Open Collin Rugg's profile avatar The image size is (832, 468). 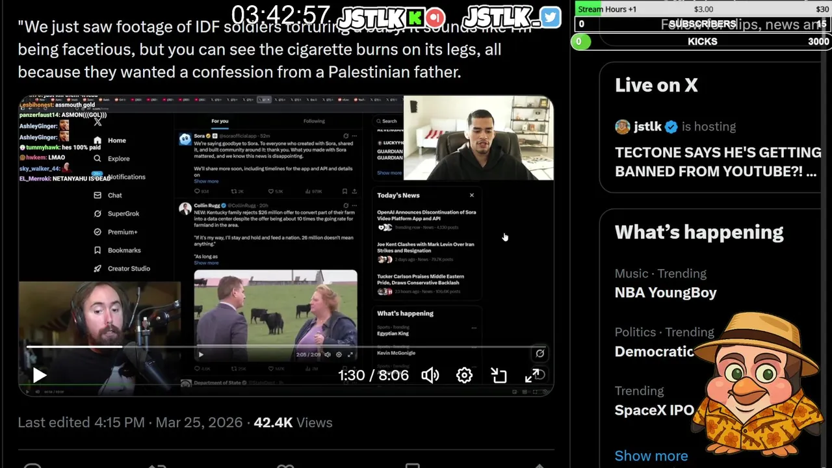pos(185,208)
